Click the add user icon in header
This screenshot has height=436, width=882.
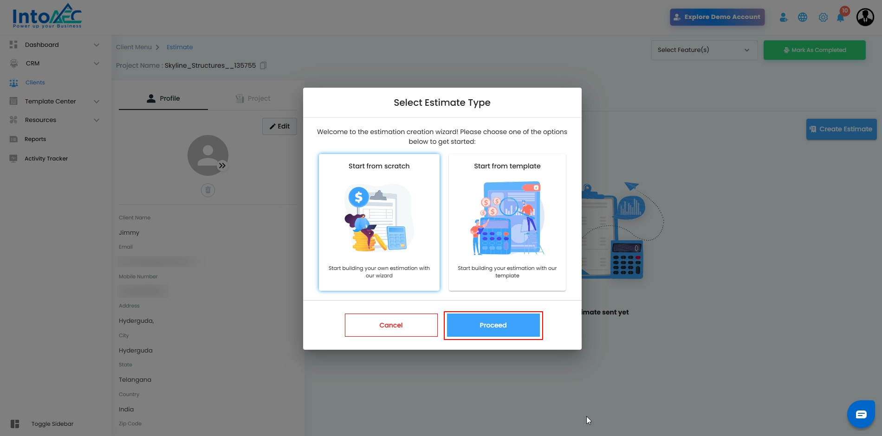click(784, 18)
